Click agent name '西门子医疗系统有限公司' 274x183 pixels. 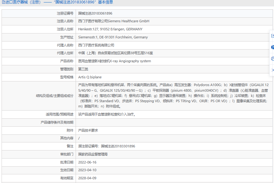(x=96, y=45)
